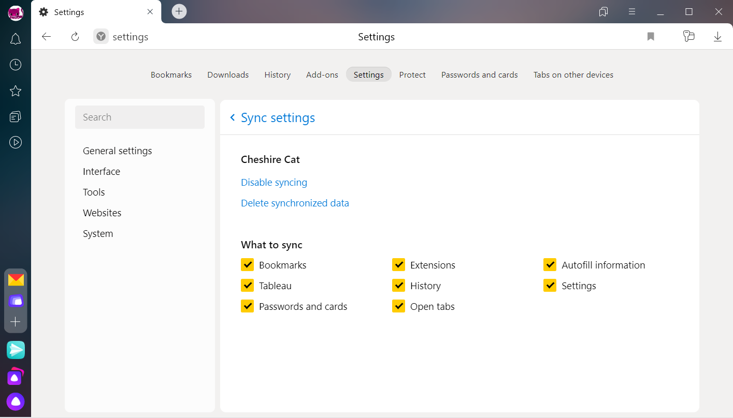Open General settings section
Screen dimensions: 733x418
(118, 151)
